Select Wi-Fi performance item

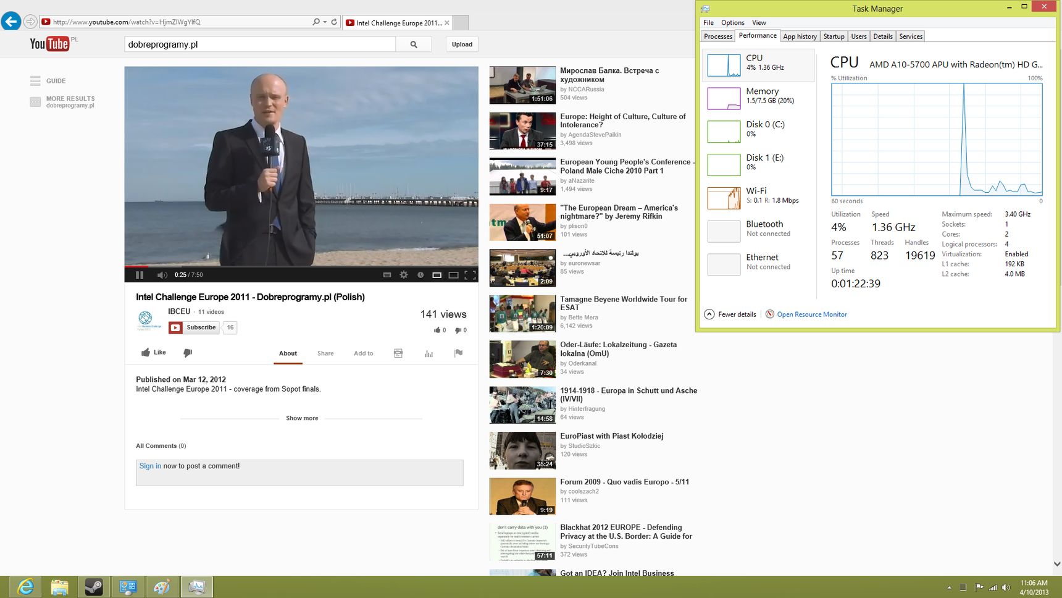(x=758, y=198)
